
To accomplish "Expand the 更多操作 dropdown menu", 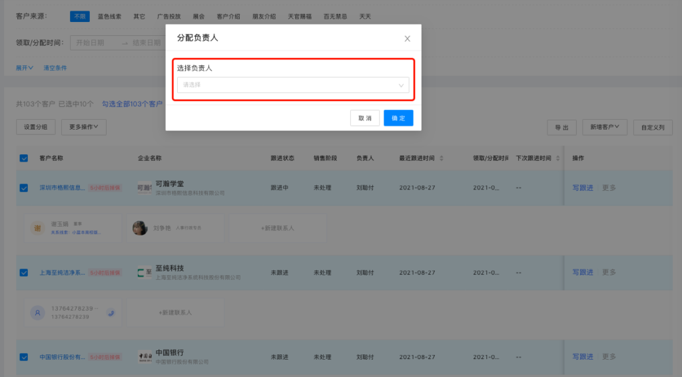I will (x=84, y=126).
